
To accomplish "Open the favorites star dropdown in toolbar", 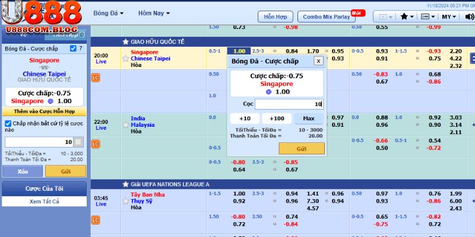I will point(407,17).
